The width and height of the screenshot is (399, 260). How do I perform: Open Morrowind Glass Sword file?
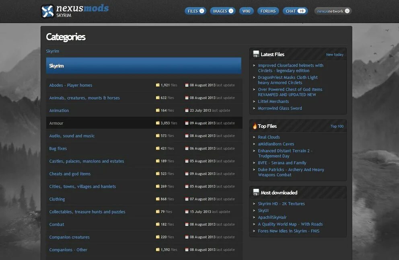pyautogui.click(x=280, y=108)
